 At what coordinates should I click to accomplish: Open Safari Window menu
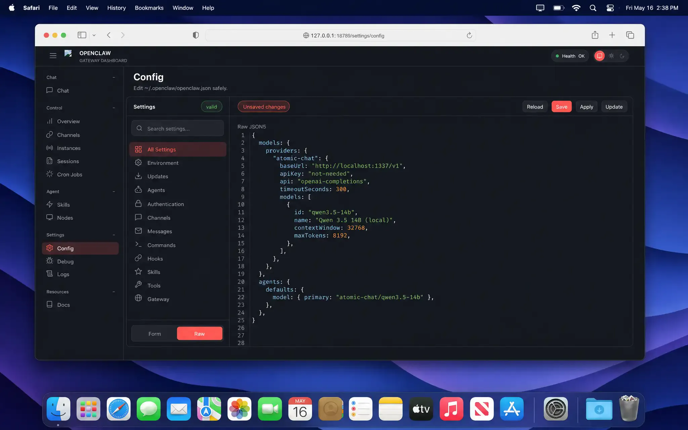[x=183, y=8]
